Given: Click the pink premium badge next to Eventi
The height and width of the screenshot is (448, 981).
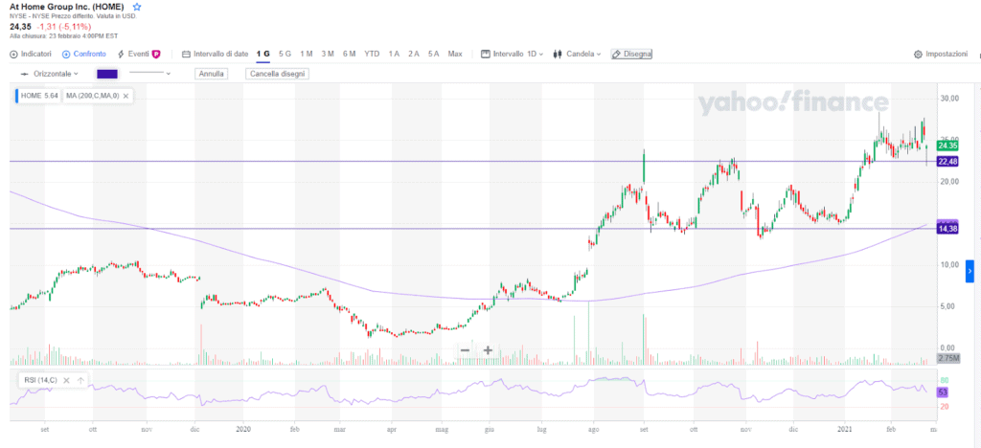Looking at the screenshot, I should 156,55.
